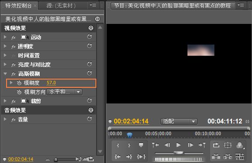Play the program monitor

point(179,145)
